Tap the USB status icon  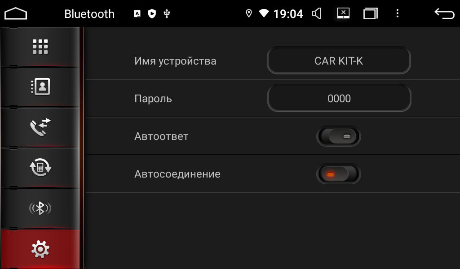(167, 13)
